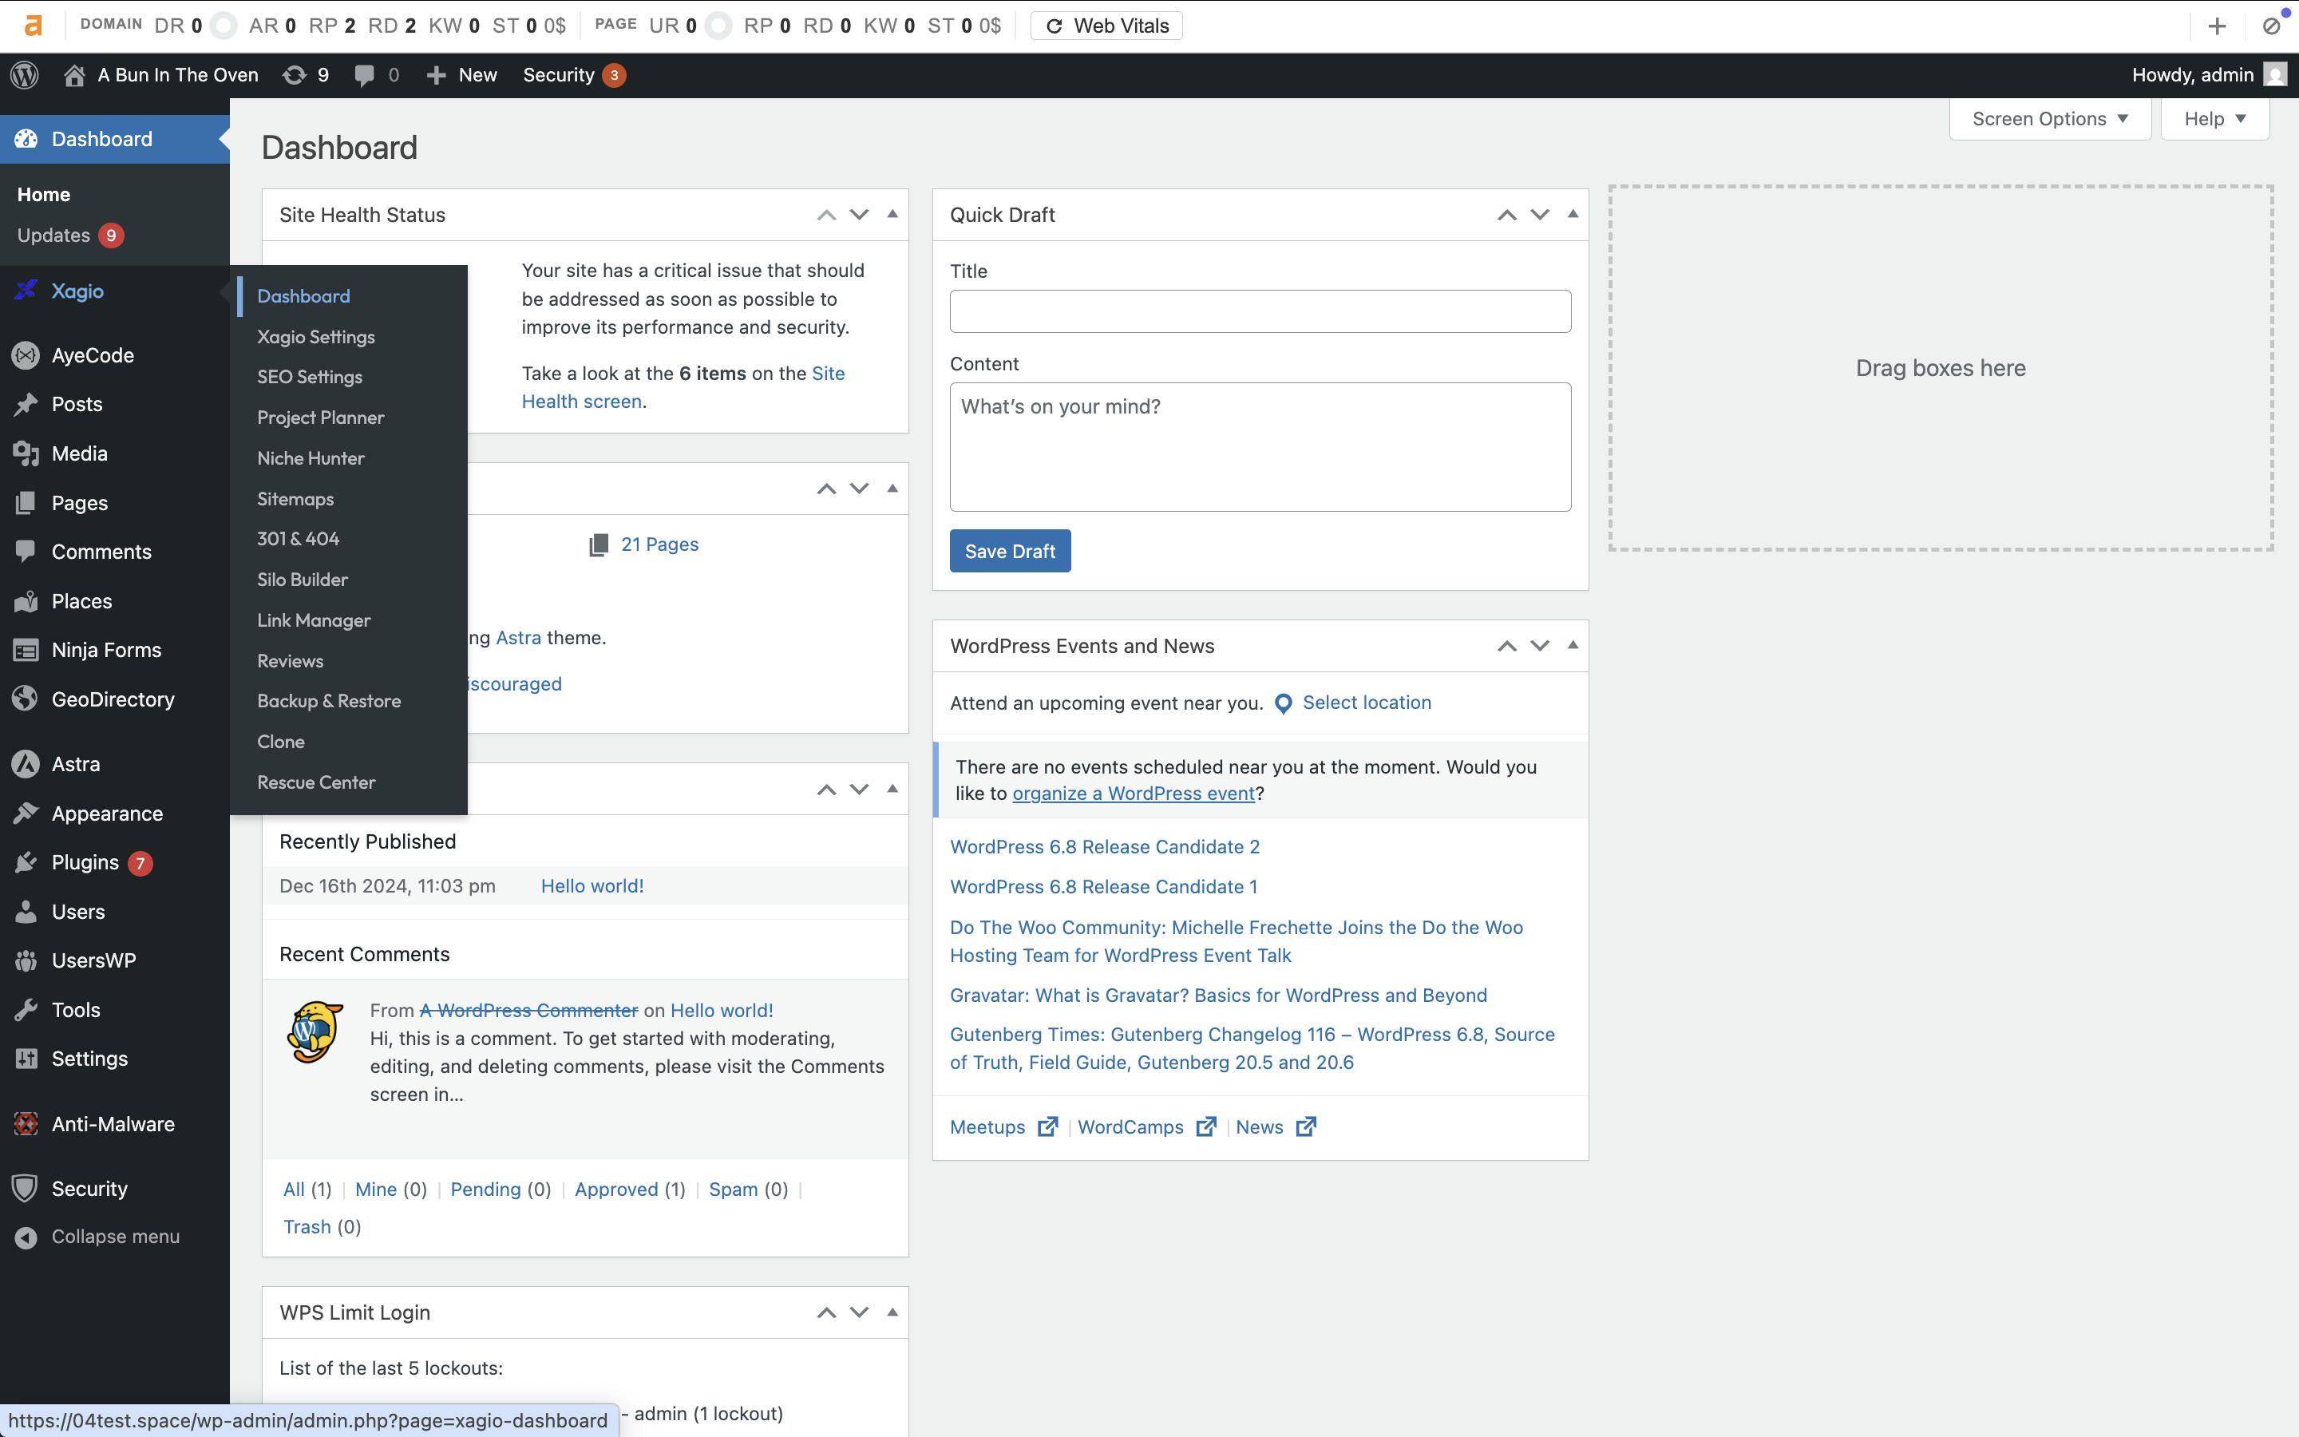Click the Web Vitals button

(1106, 26)
